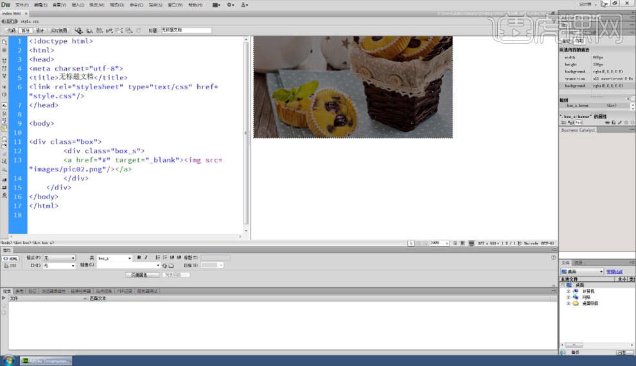
Task: Click the open documents icon in coding toolbar
Action: [4, 42]
